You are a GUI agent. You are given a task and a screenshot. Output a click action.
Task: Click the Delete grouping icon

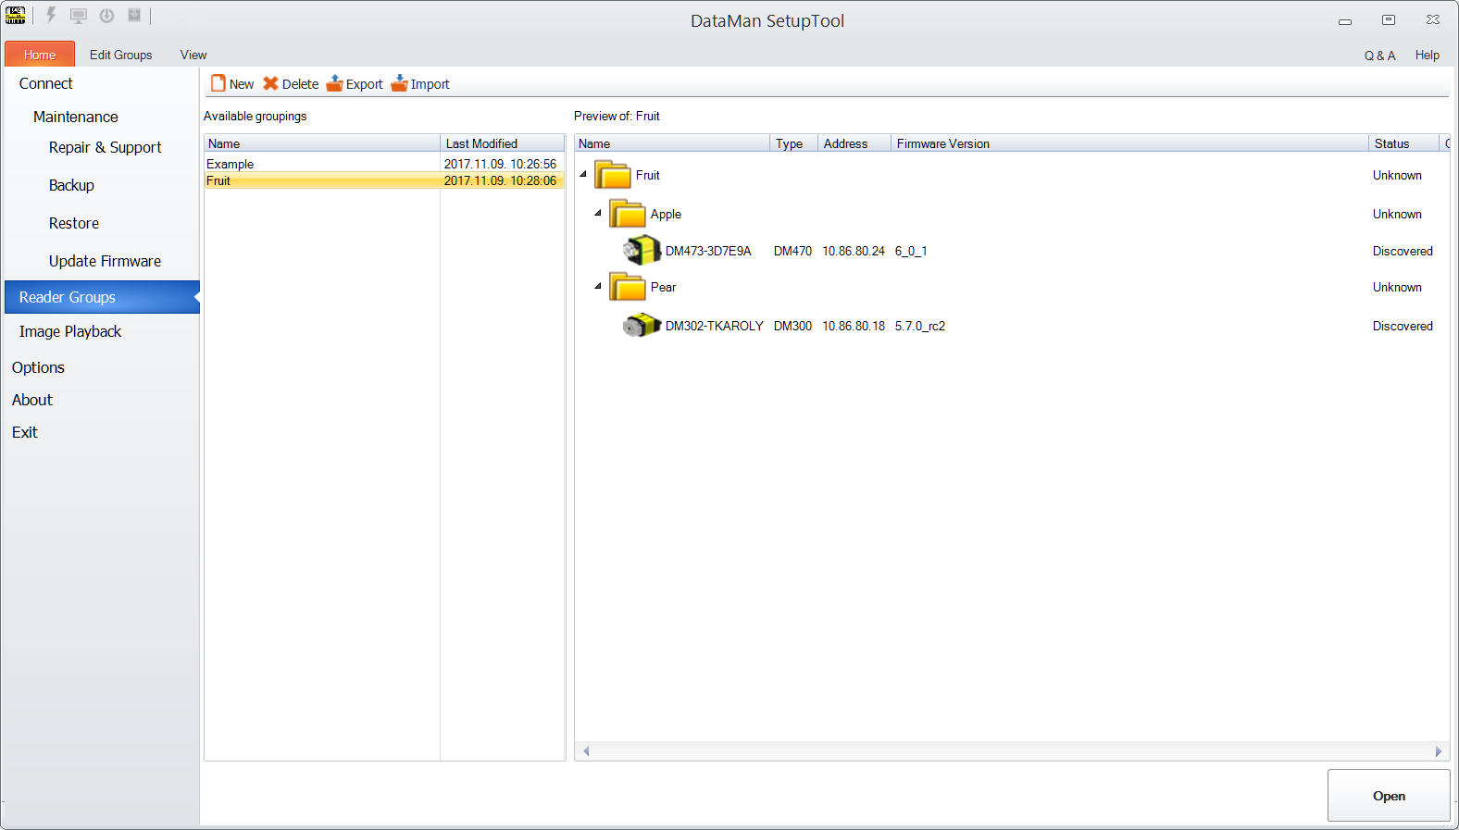(x=270, y=83)
